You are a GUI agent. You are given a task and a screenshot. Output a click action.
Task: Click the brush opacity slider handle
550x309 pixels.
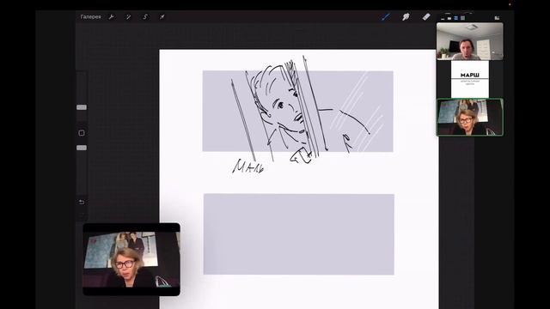[x=82, y=148]
